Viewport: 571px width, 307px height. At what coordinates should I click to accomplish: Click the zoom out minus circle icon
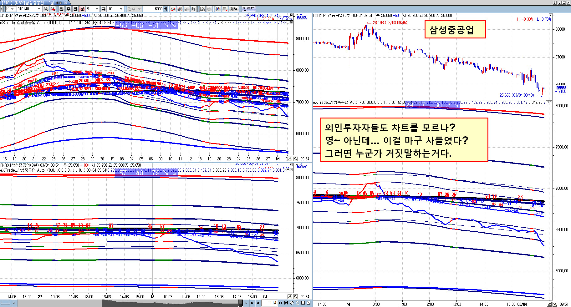point(297,303)
